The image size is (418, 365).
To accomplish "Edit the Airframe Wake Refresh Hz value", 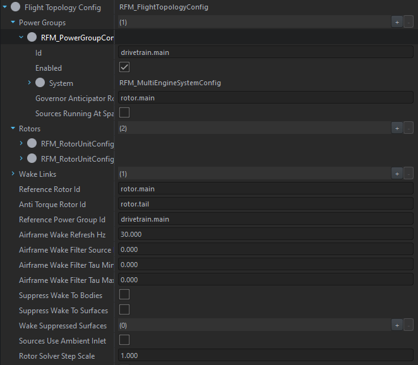I will point(266,234).
